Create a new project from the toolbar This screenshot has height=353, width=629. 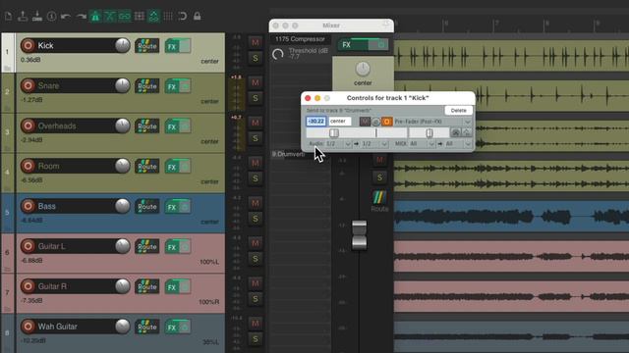tap(9, 17)
